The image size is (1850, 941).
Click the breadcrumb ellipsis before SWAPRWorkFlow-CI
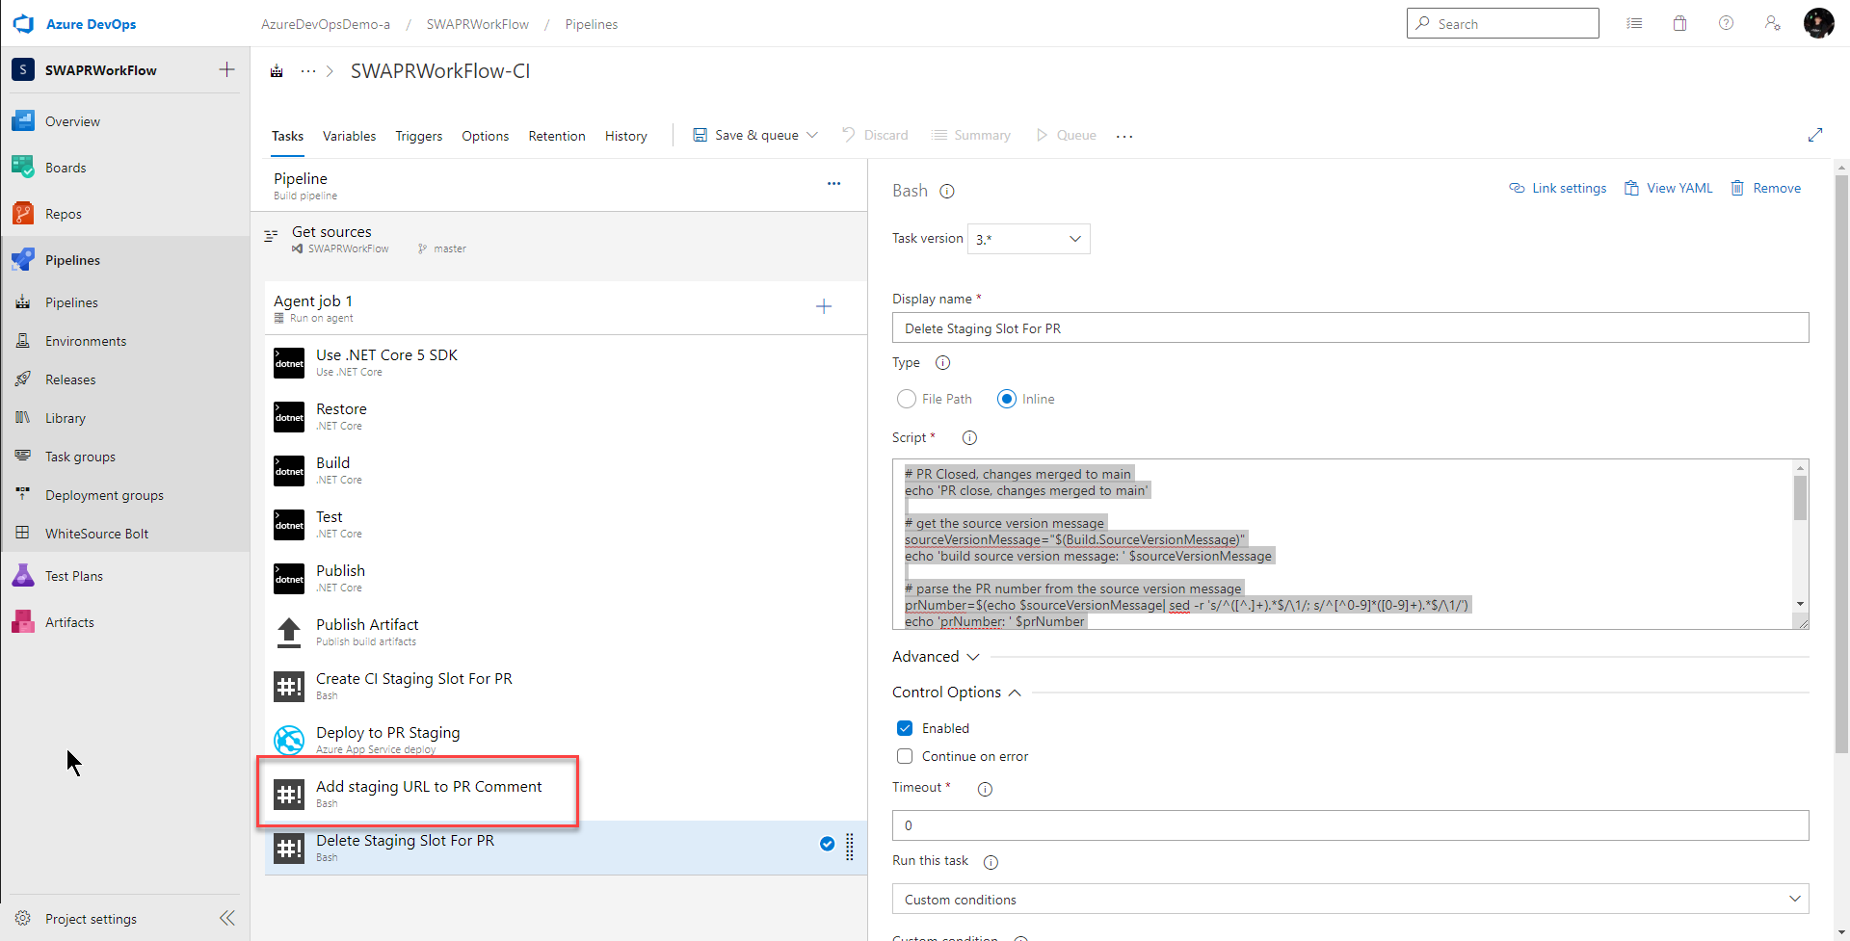308,71
